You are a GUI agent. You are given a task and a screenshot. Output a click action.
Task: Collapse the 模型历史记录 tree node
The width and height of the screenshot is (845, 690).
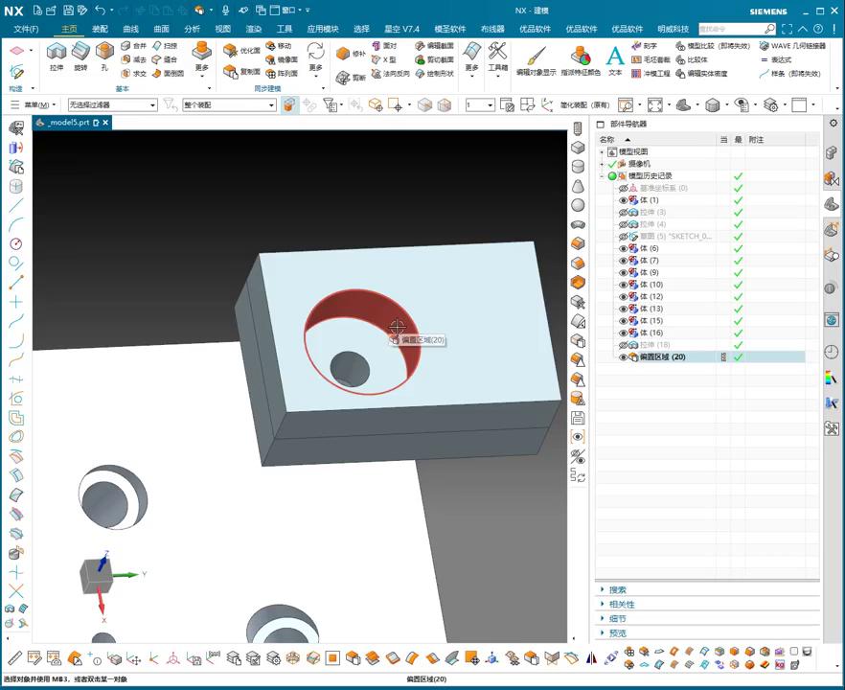[x=602, y=176]
